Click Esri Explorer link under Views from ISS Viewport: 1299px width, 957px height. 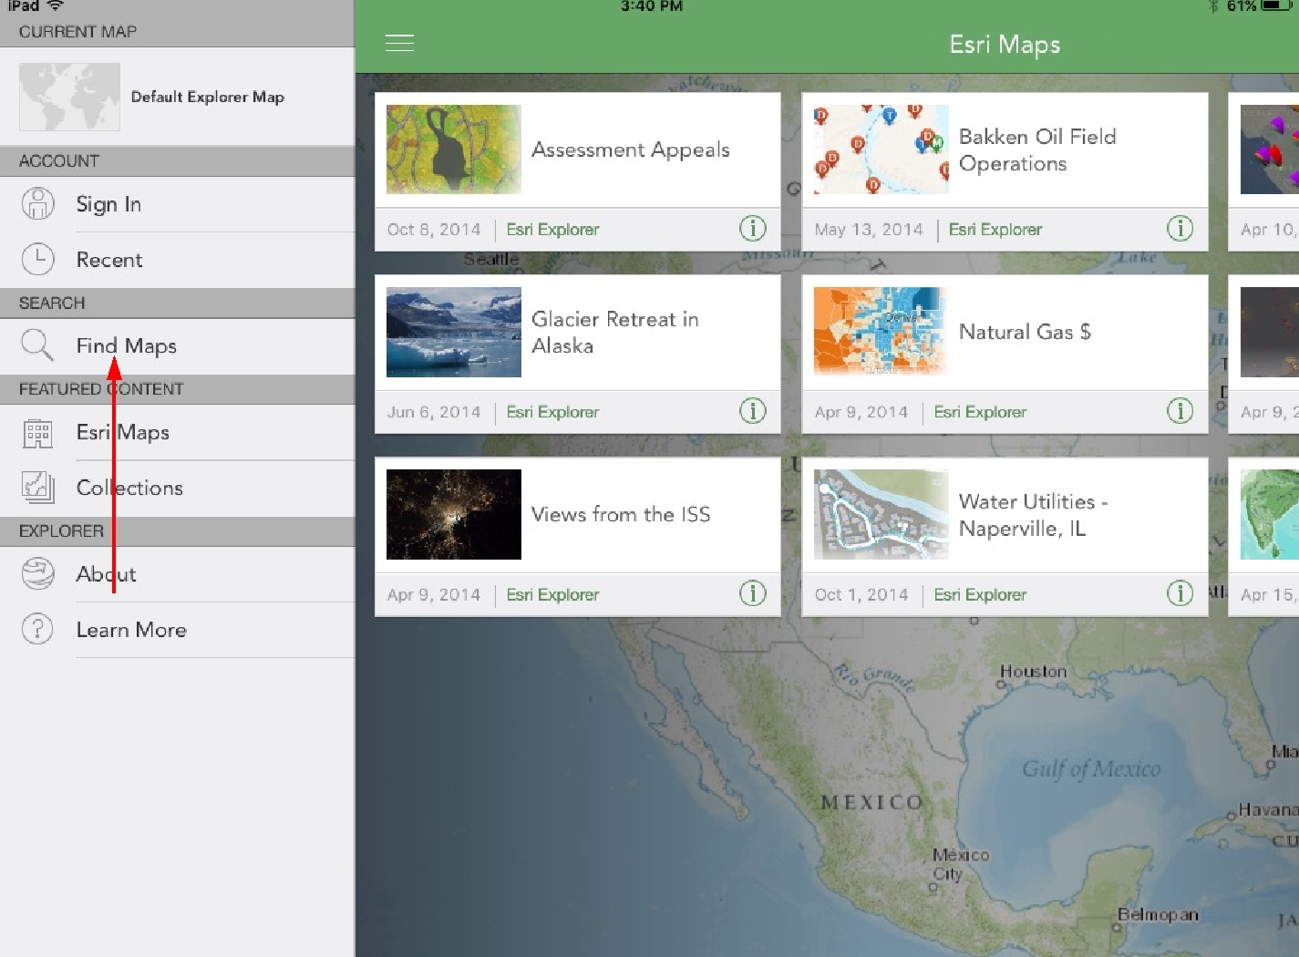tap(552, 594)
